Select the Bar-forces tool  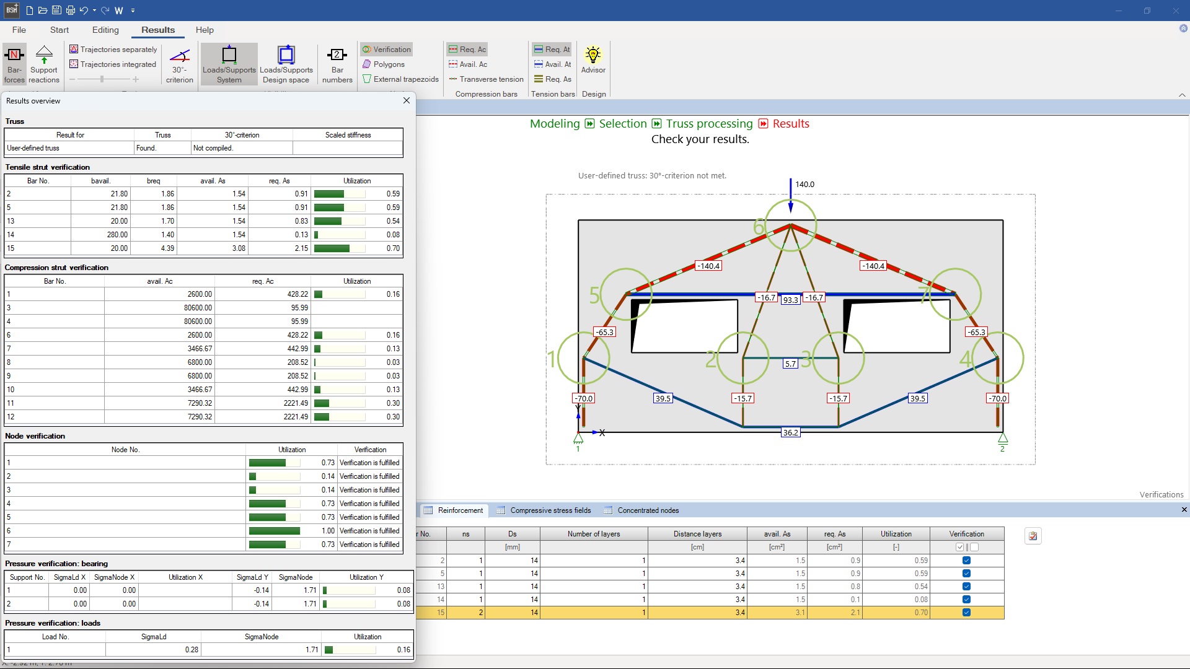[14, 64]
